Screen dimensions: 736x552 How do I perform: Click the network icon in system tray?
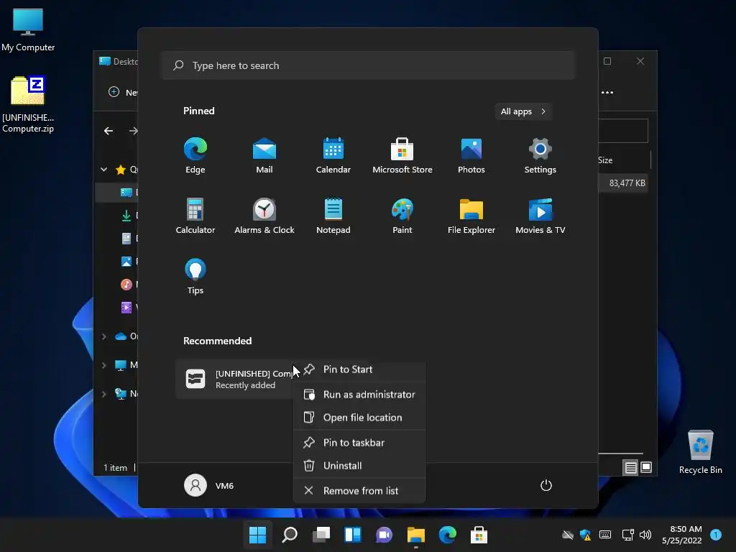[627, 535]
